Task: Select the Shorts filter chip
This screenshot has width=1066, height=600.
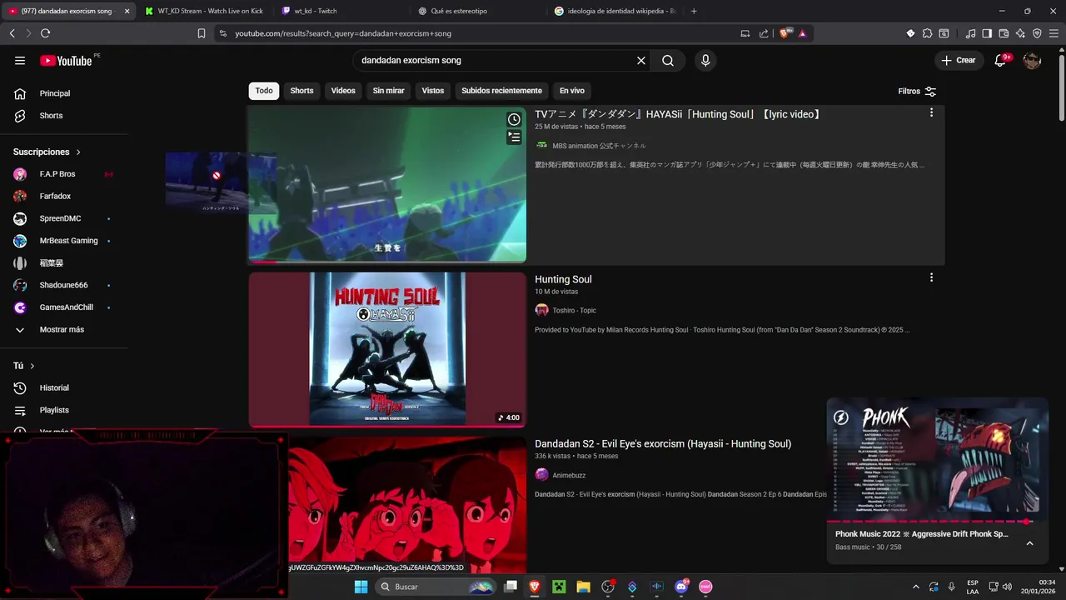Action: (301, 91)
